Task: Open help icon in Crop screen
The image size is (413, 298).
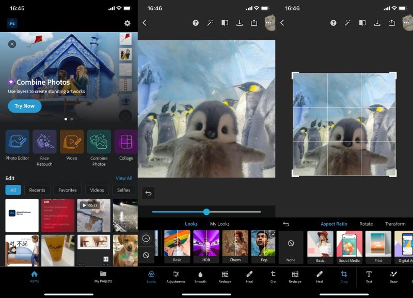Action: [333, 23]
